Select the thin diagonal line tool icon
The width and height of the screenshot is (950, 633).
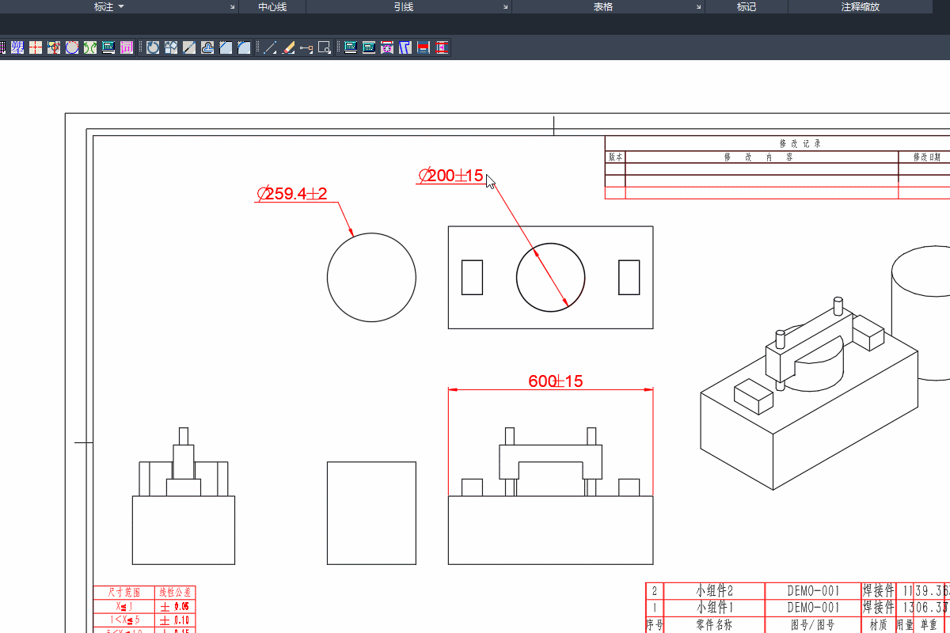click(x=270, y=47)
